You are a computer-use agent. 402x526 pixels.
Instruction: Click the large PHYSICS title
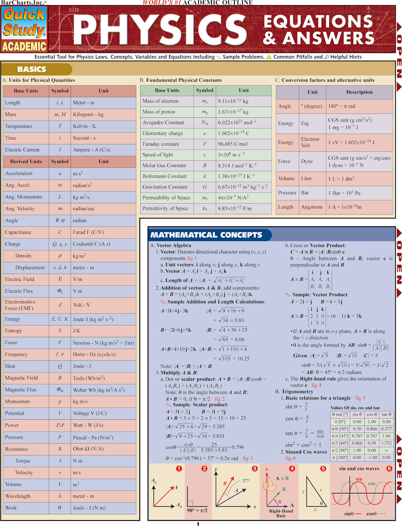tap(161, 30)
